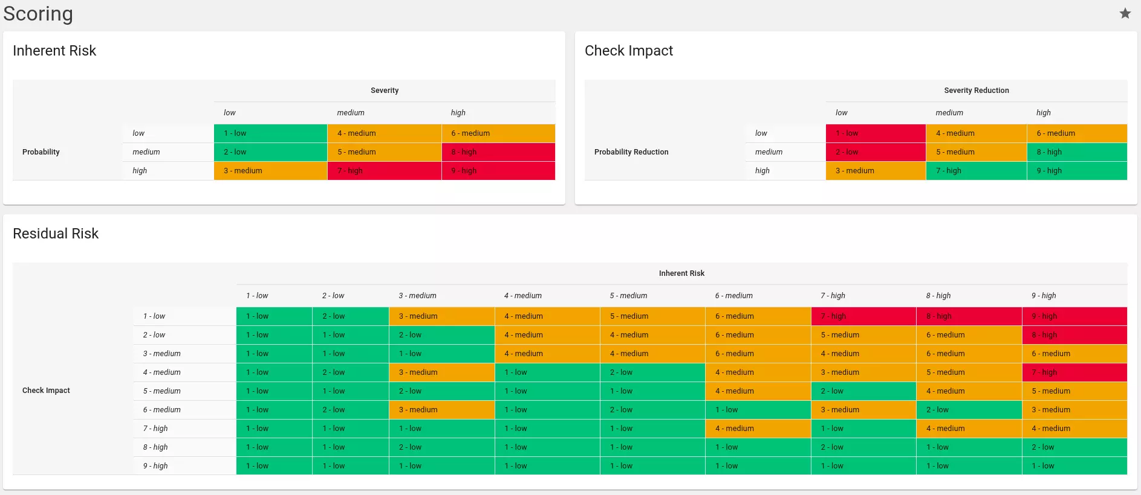Click Residual Risk cell at row '2 - low', column '9 - high'
This screenshot has height=495, width=1141.
(x=1074, y=335)
